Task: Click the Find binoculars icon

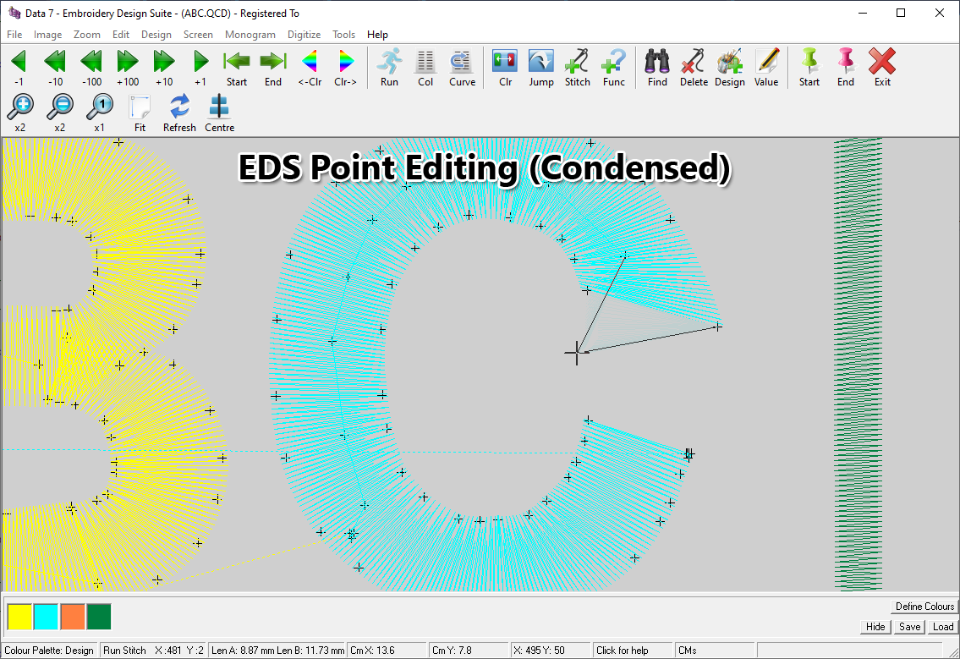Action: point(657,68)
